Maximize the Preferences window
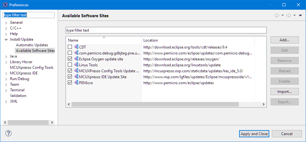This screenshot has height=142, width=306. coord(284,5)
